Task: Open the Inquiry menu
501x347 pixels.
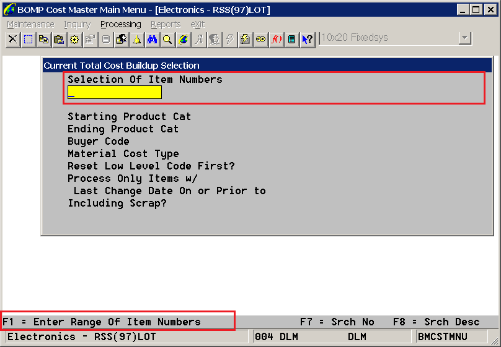Action: (78, 25)
